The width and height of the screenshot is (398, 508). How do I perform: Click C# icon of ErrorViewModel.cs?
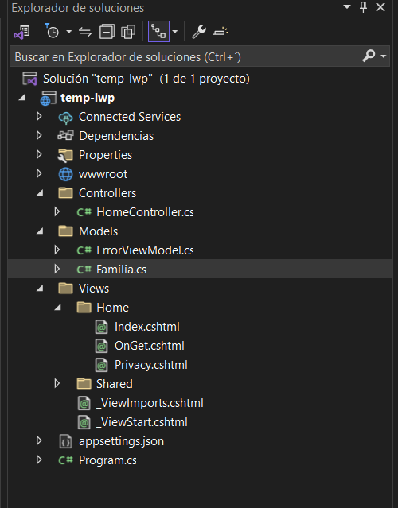click(84, 250)
